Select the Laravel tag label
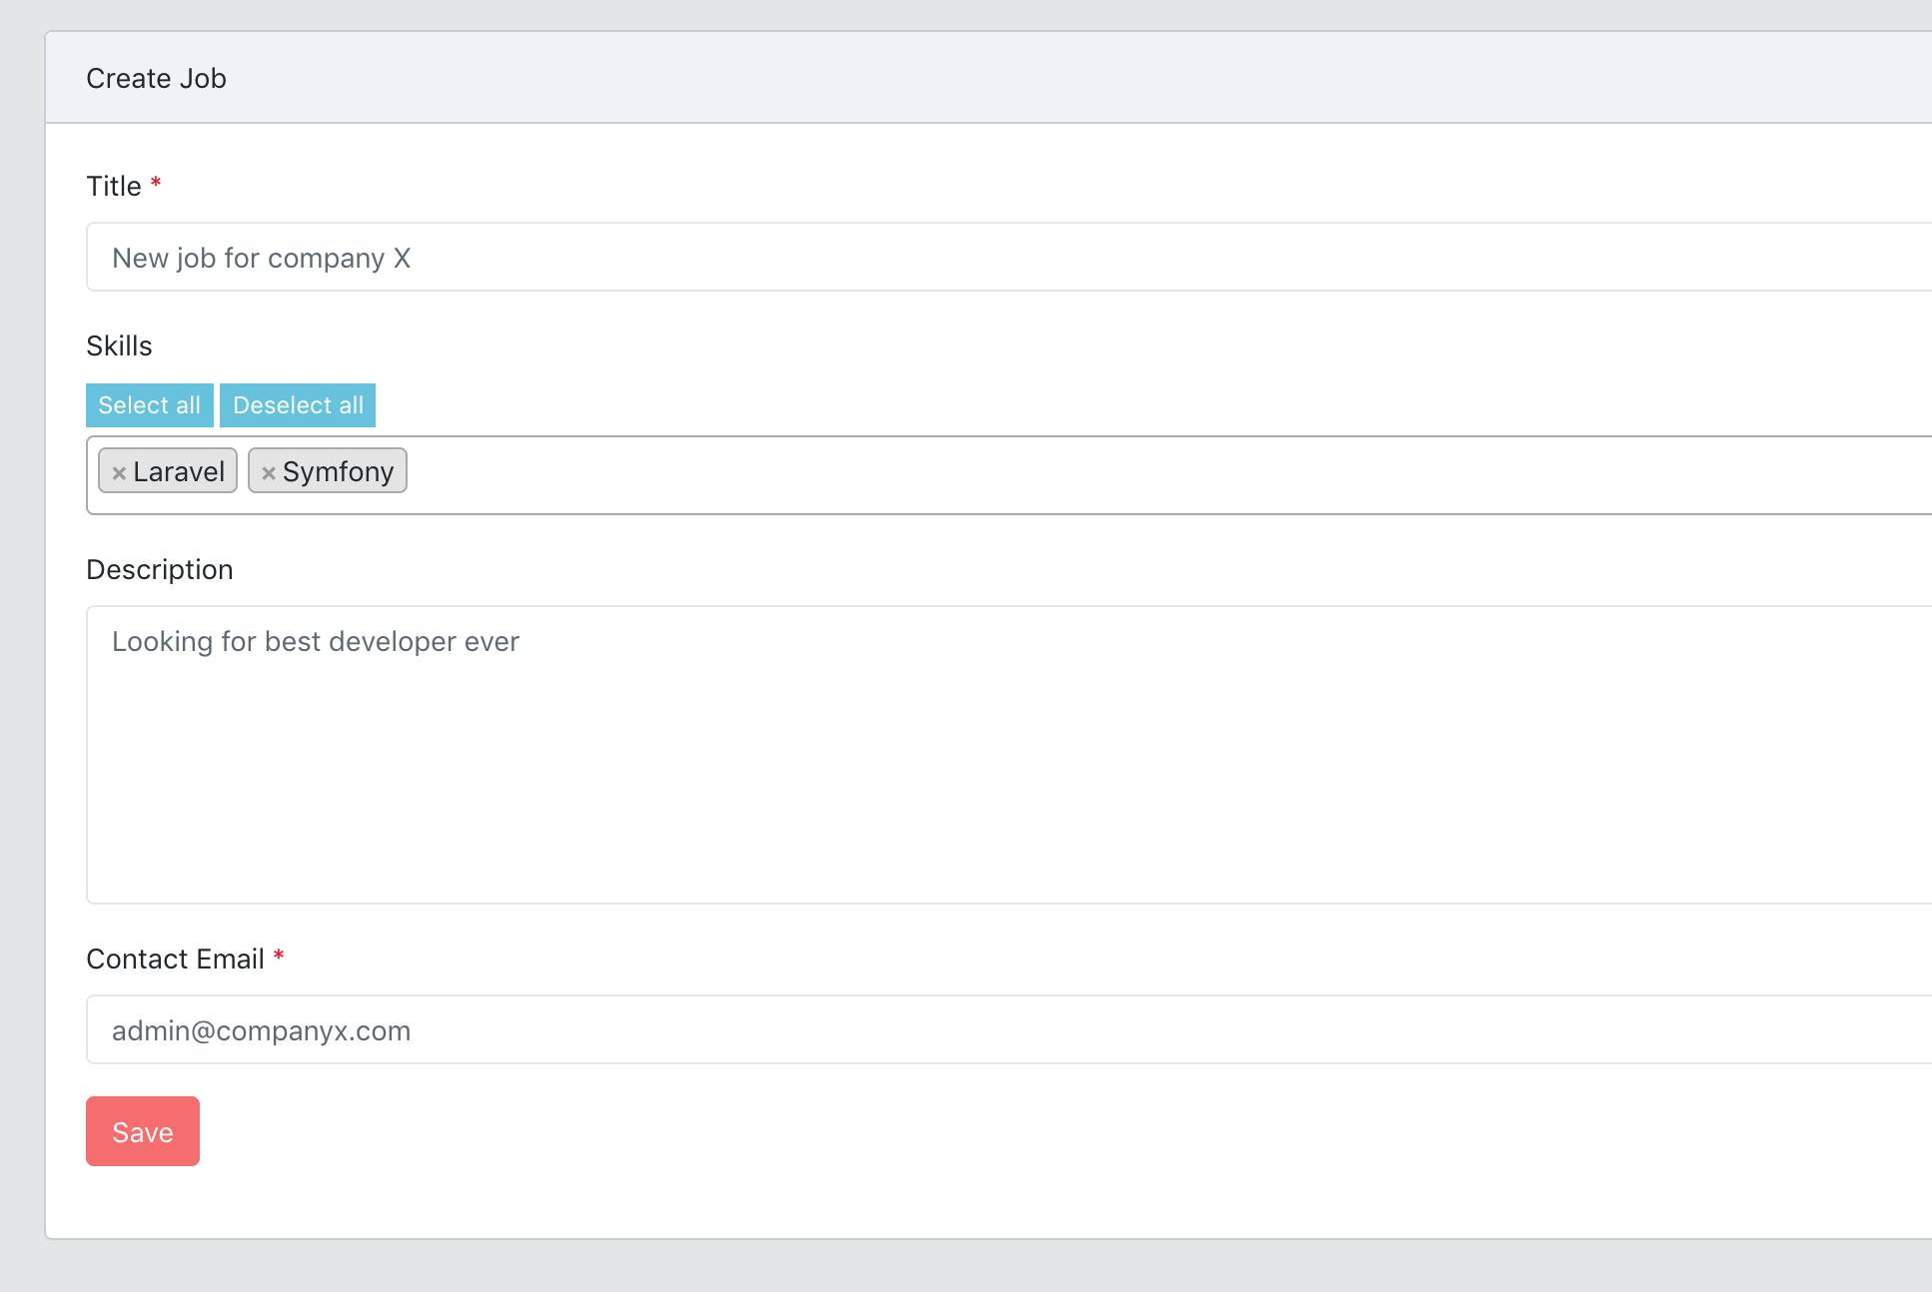This screenshot has width=1932, height=1292. [x=180, y=471]
